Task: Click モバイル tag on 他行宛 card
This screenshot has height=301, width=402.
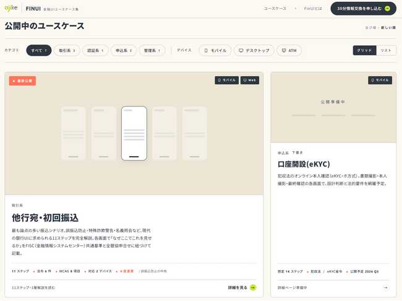Action: (x=226, y=80)
